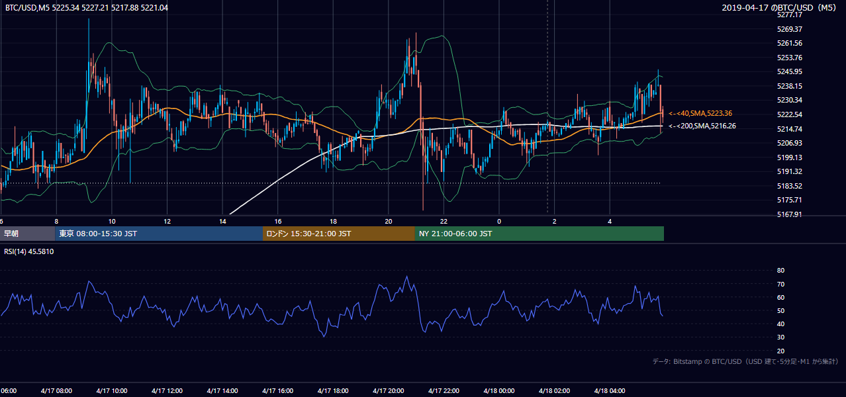Click RSI scale value 50
The height and width of the screenshot is (397, 846).
780,310
